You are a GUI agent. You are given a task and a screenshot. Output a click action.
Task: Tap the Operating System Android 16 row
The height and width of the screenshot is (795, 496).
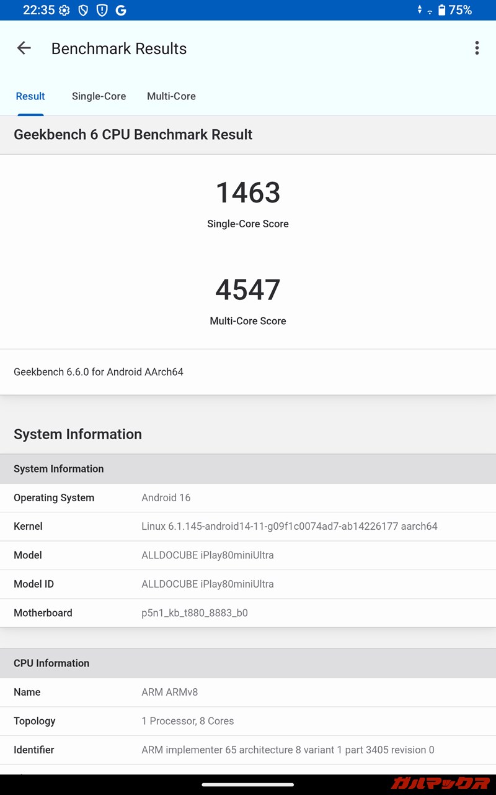248,497
